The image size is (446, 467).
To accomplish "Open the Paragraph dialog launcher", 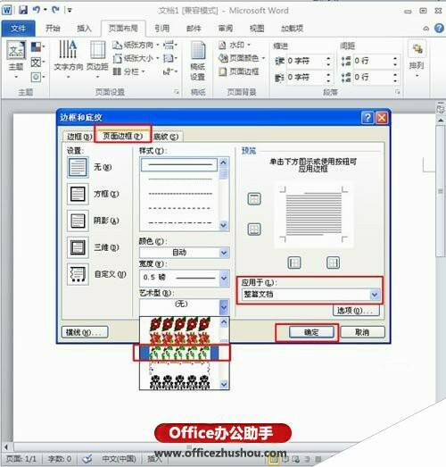I will 397,92.
